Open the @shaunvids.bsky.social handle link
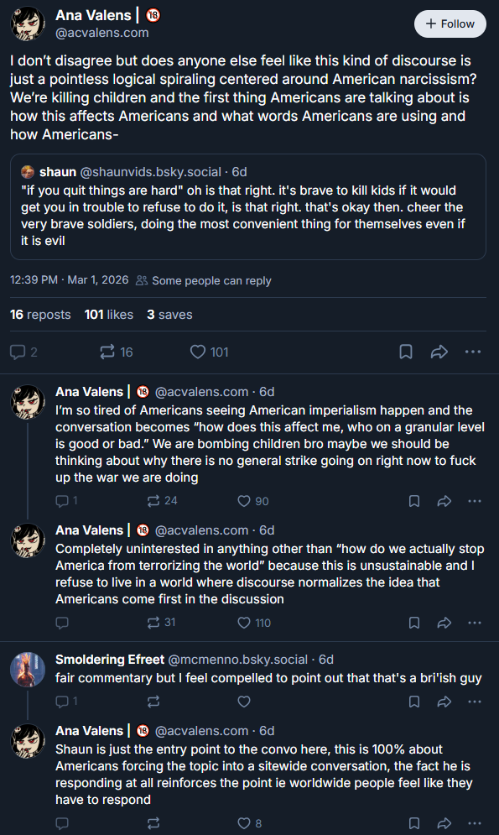 [x=151, y=172]
